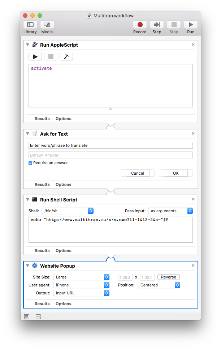This screenshot has height=349, width=221.
Task: Click the height field 1 024
Action: [x=147, y=277]
